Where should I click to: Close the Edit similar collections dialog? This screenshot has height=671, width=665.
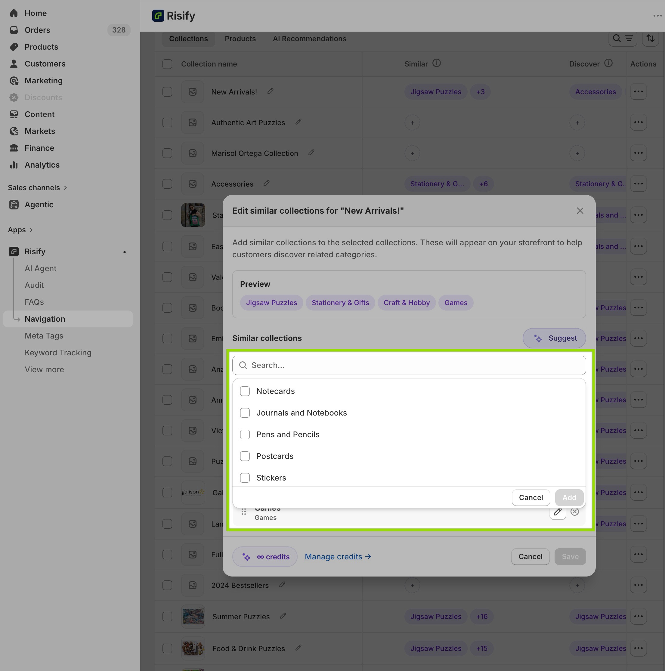coord(580,211)
